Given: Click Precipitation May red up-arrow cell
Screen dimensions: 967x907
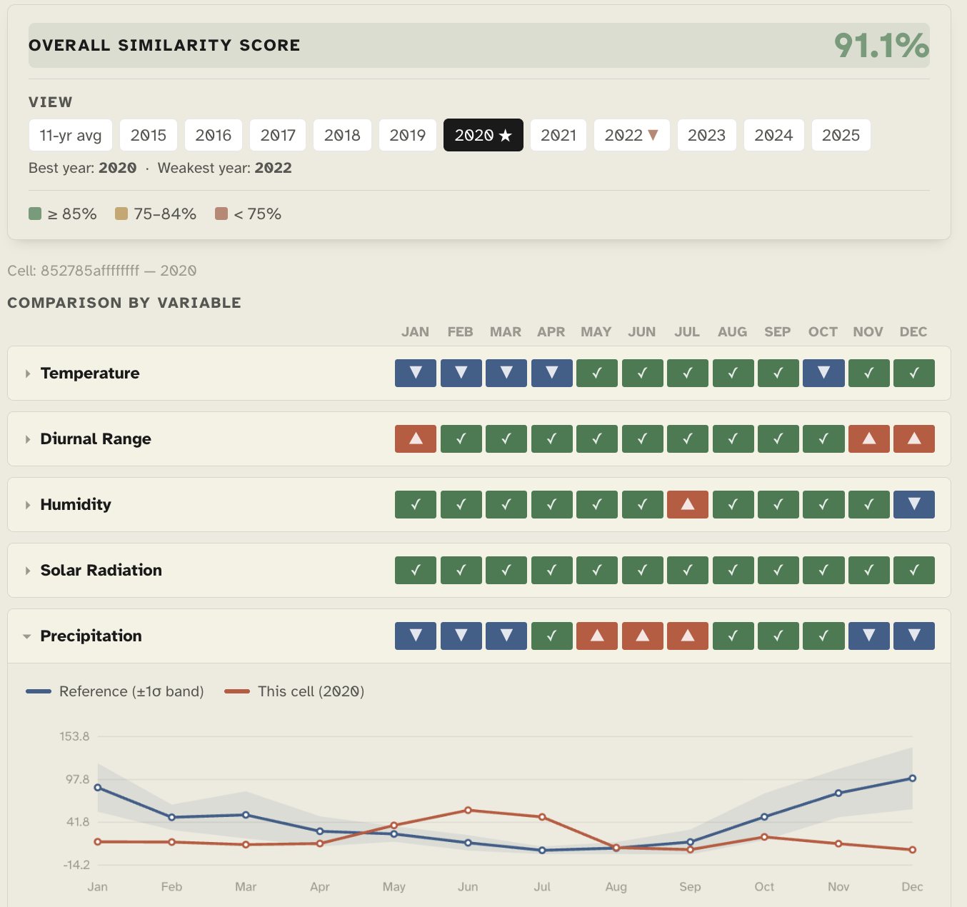Looking at the screenshot, I should click(x=597, y=636).
